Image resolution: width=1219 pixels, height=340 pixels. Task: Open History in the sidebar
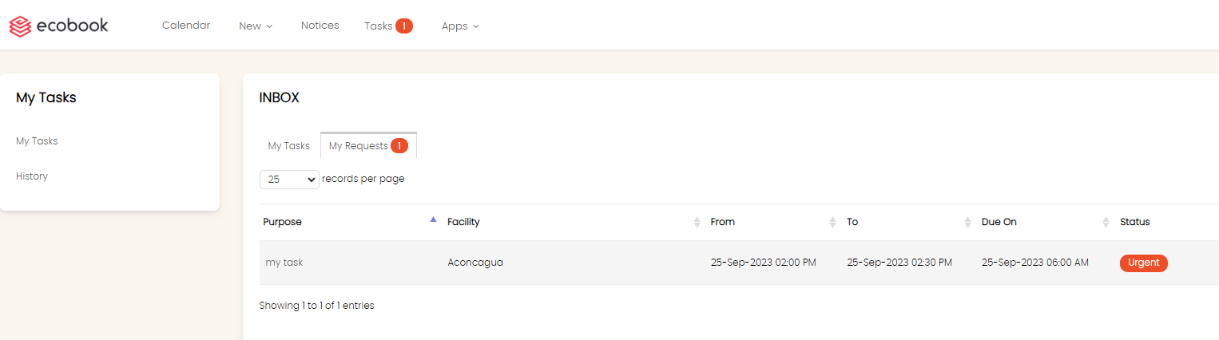coord(32,176)
